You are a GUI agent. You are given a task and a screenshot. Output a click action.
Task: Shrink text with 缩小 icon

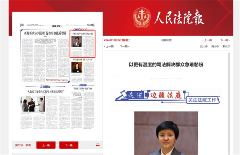pos(215,46)
